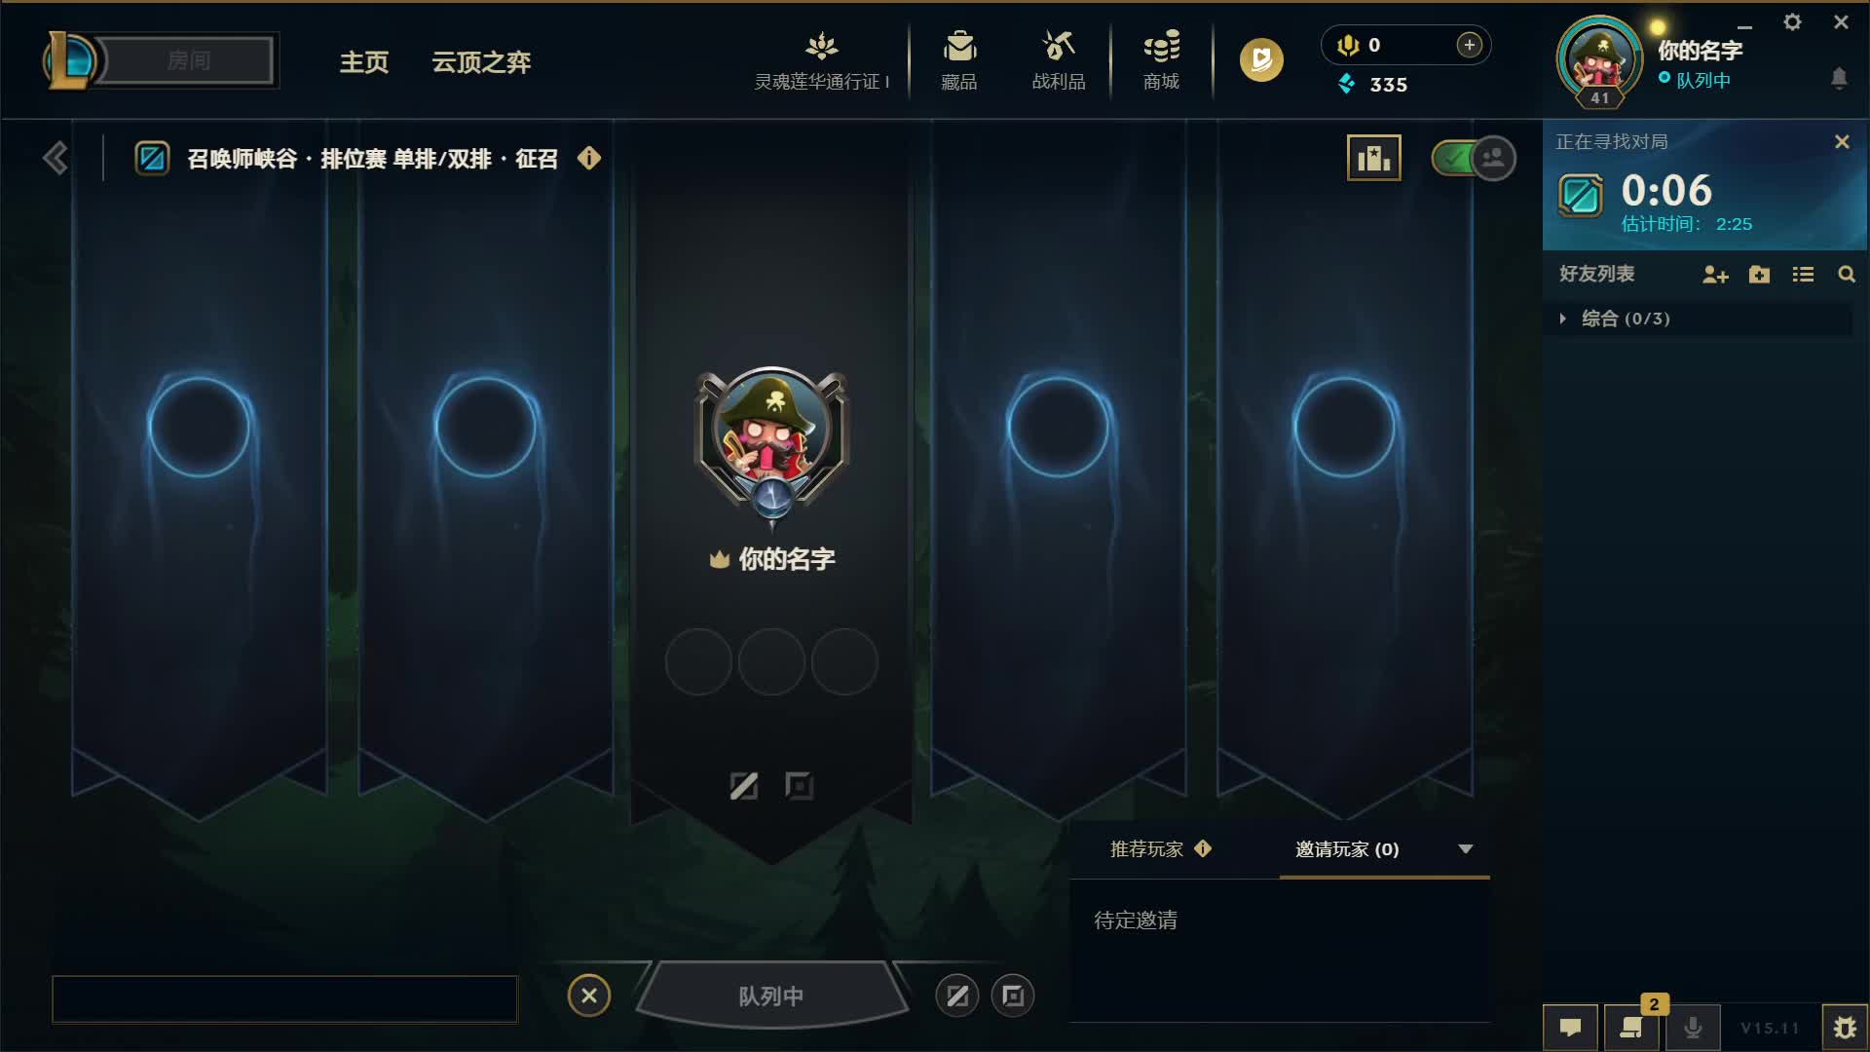
Task: Click the plus button to buy currency
Action: [x=1470, y=45]
